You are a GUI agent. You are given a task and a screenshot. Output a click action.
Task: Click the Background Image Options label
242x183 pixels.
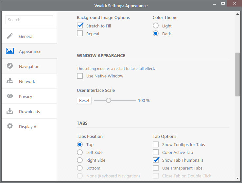click(103, 18)
